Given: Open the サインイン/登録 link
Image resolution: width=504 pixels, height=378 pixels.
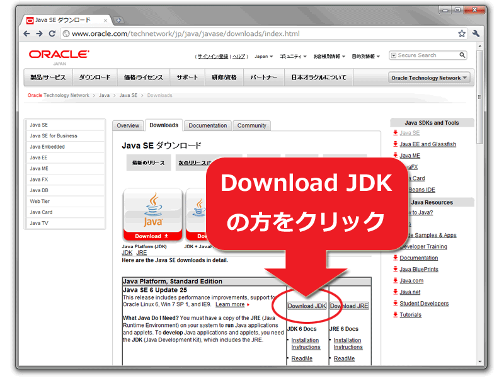Looking at the screenshot, I should [213, 57].
